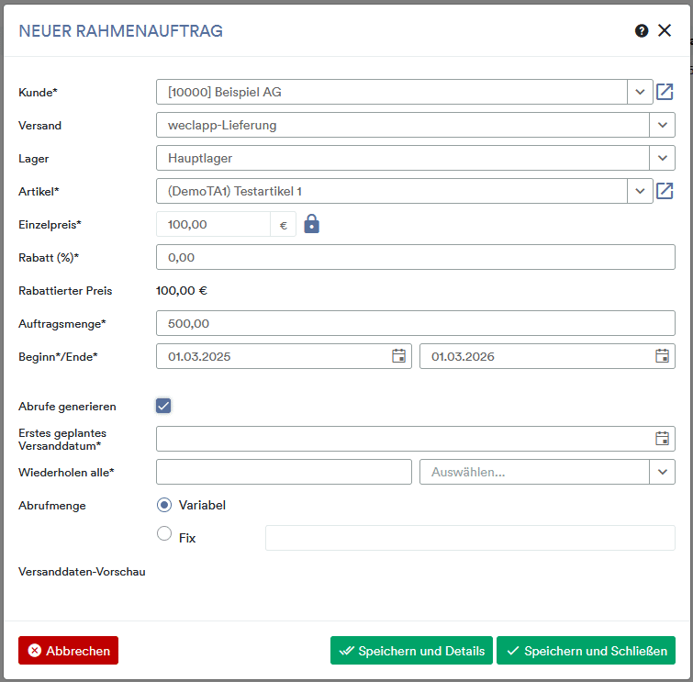
Task: Click Speichern und Schließen button
Action: coord(586,650)
